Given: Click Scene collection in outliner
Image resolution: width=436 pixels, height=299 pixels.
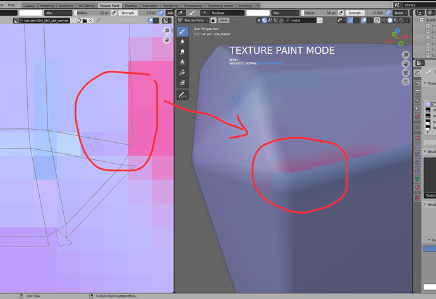Looking at the screenshot, I should tap(430, 20).
